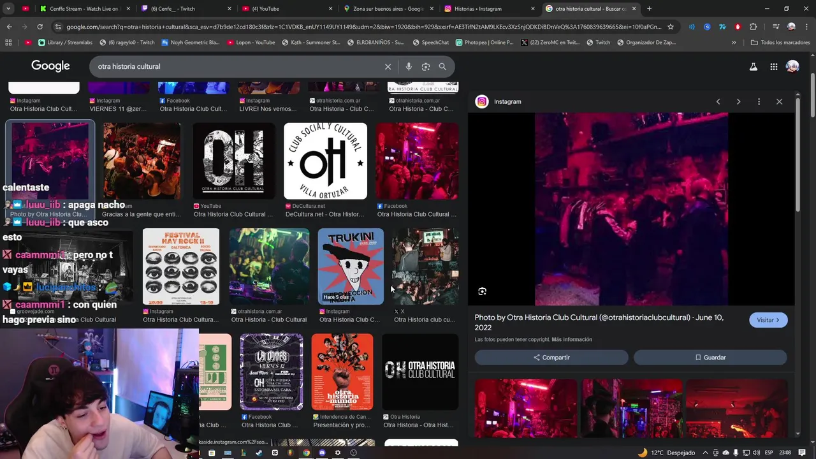Select the Trukini poster thumbnail
816x459 pixels.
[x=351, y=266]
